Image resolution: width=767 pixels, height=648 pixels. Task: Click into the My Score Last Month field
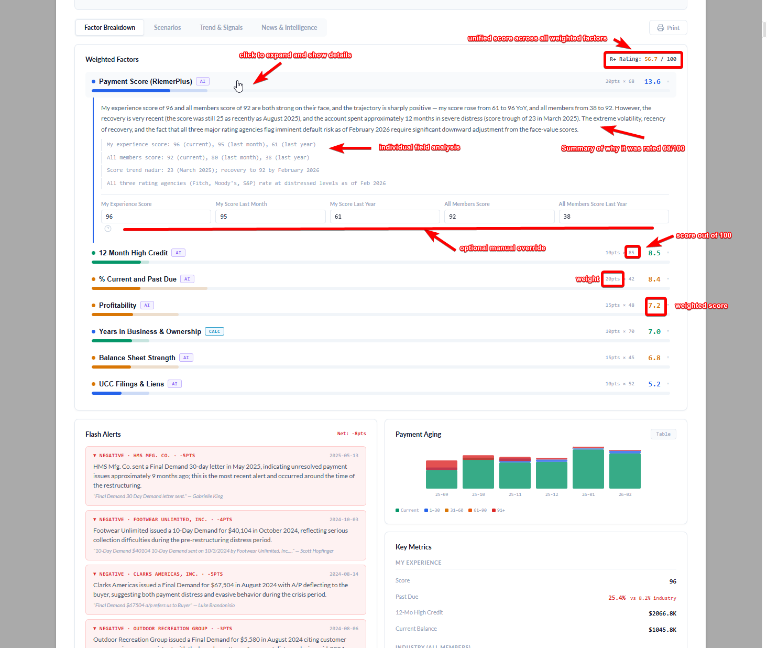(270, 217)
